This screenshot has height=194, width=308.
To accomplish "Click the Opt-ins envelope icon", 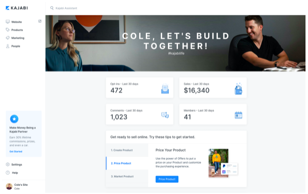I will tap(165, 88).
